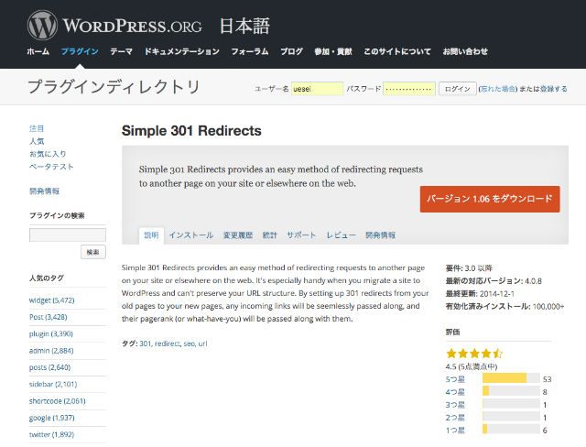Open the 開発情報 sidebar link
This screenshot has height=447, width=586.
point(44,191)
